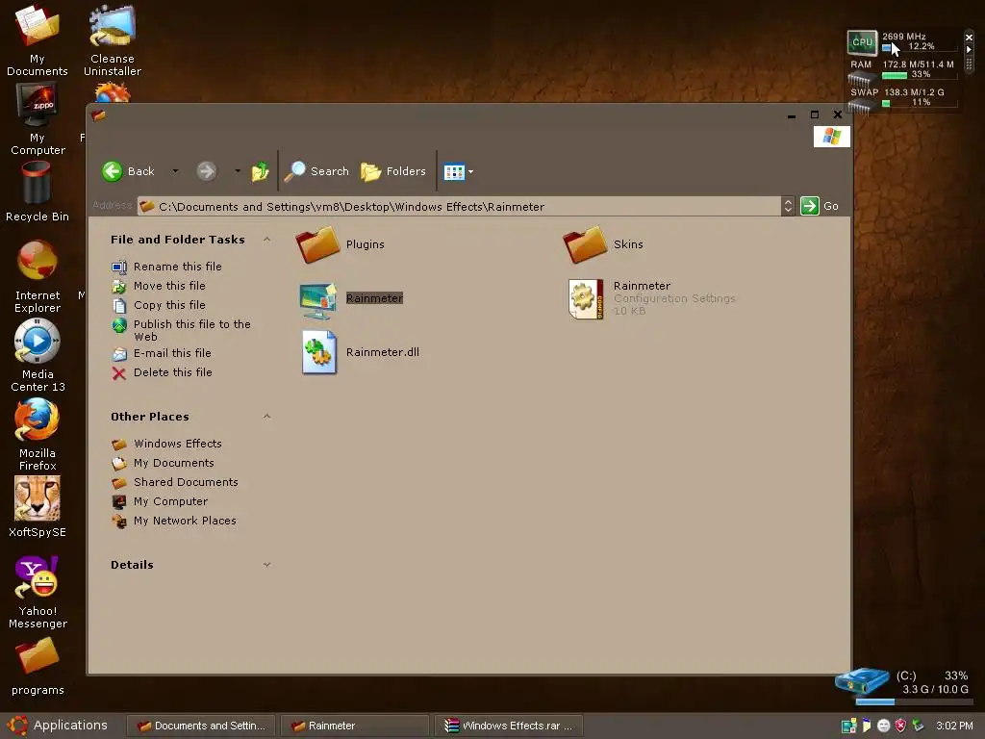
Task: Toggle the Folders pane
Action: pyautogui.click(x=393, y=171)
